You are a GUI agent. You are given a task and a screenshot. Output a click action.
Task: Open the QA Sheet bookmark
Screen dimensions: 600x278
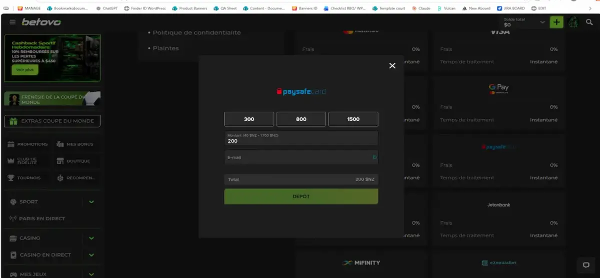225,8
